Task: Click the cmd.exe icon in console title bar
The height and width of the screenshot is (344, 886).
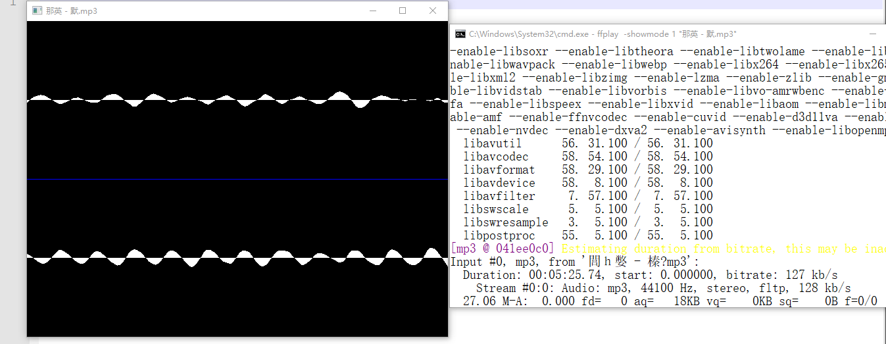Action: [x=460, y=34]
